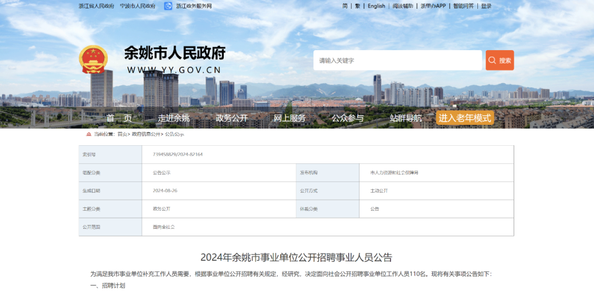Image resolution: width=594 pixels, height=291 pixels.
Task: Open 政务公开 navigation menu item
Action: coord(232,118)
